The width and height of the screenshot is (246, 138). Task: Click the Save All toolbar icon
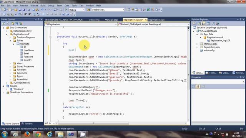(24, 10)
